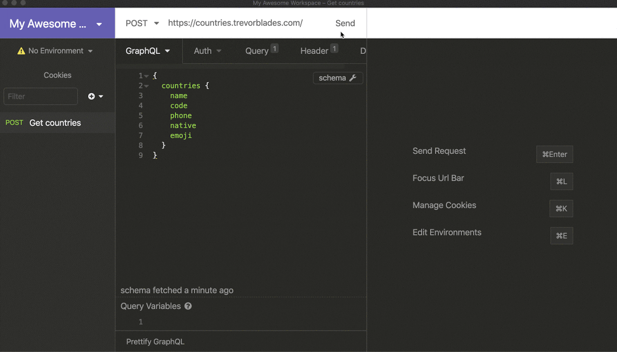
Task: Switch to the Header tab
Action: coord(314,50)
